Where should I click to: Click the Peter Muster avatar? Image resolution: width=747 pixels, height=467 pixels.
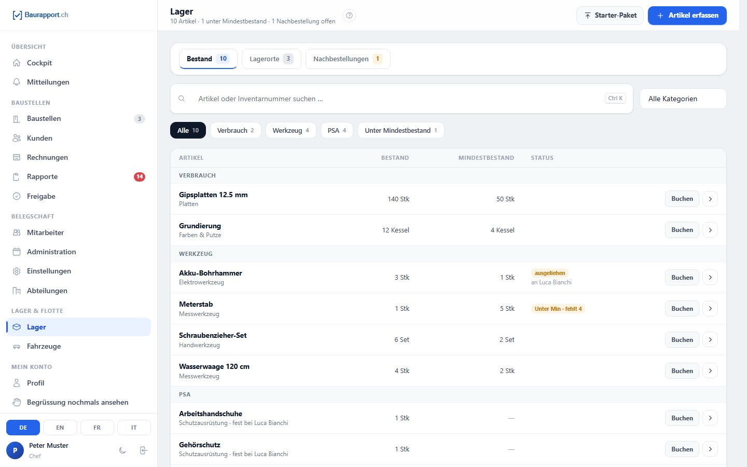point(15,450)
